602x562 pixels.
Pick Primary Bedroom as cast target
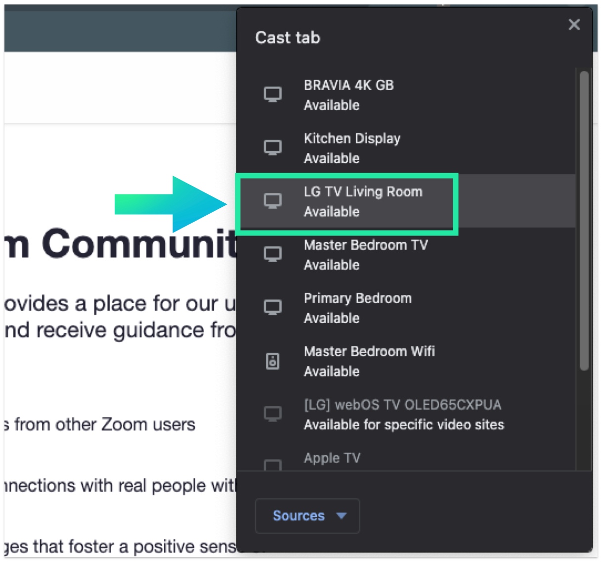(357, 308)
